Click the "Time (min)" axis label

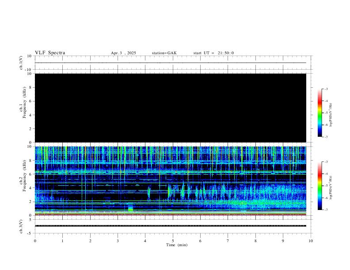pos(177,245)
